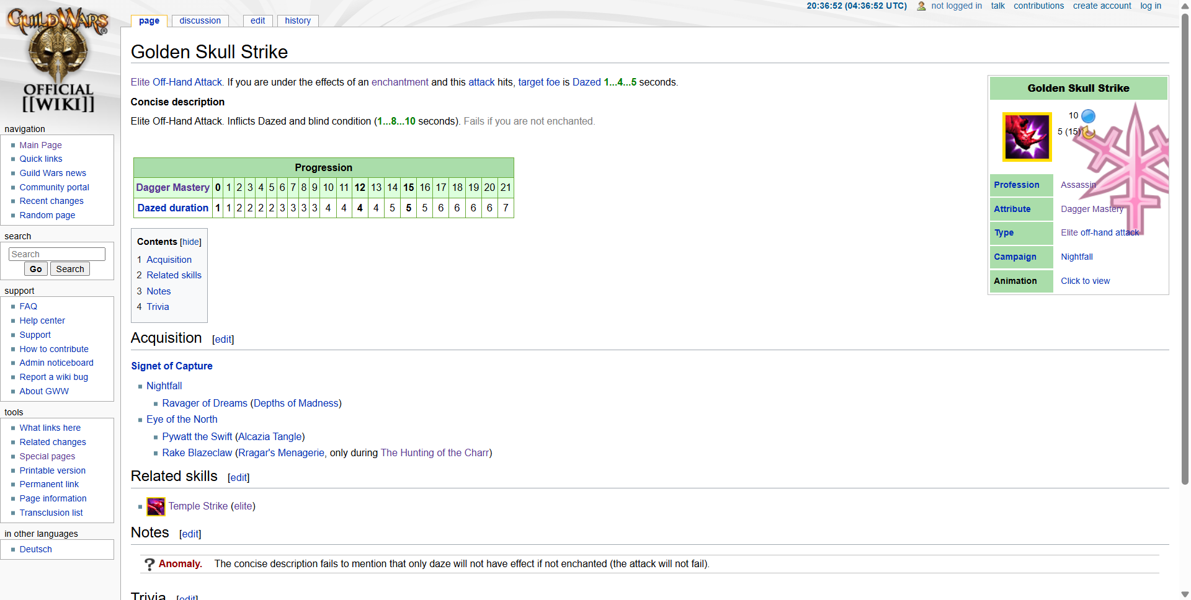Open Depths of Madness link
Image resolution: width=1191 pixels, height=600 pixels.
coord(296,404)
